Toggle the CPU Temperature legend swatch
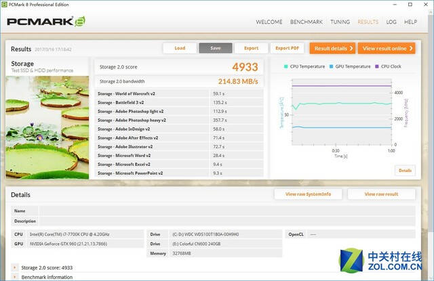The width and height of the screenshot is (434, 281). (x=286, y=66)
